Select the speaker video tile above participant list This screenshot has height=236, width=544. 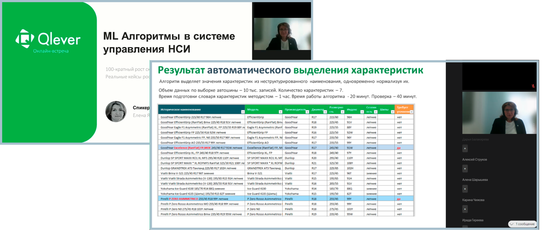(499, 113)
